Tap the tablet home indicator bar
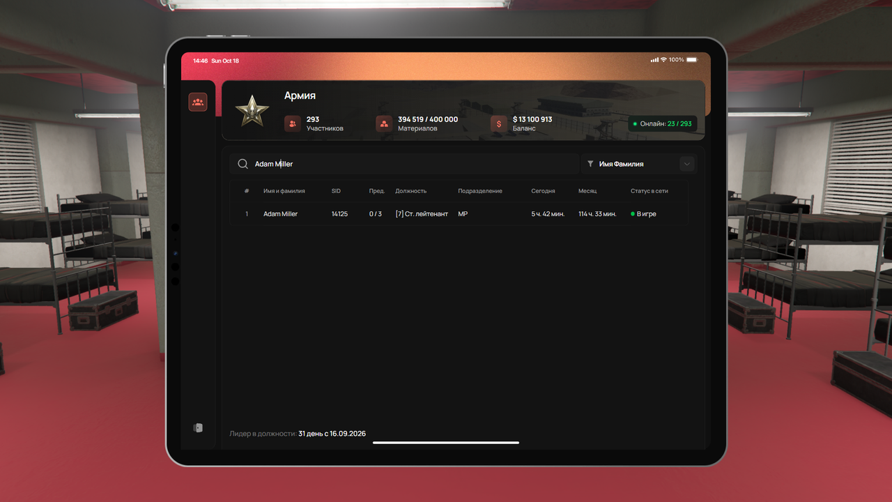The width and height of the screenshot is (892, 502). 446,443
